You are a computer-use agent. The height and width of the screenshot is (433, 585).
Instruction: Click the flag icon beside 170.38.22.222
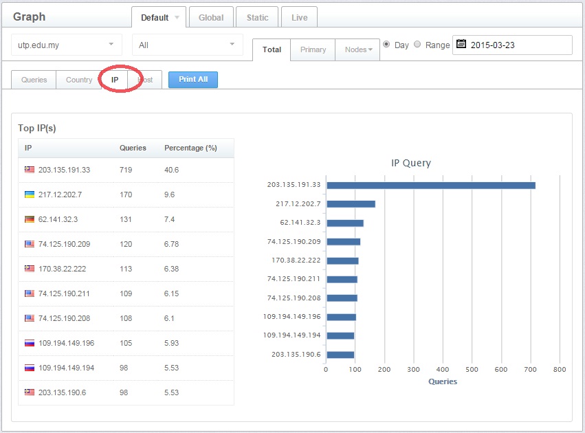[x=29, y=269]
